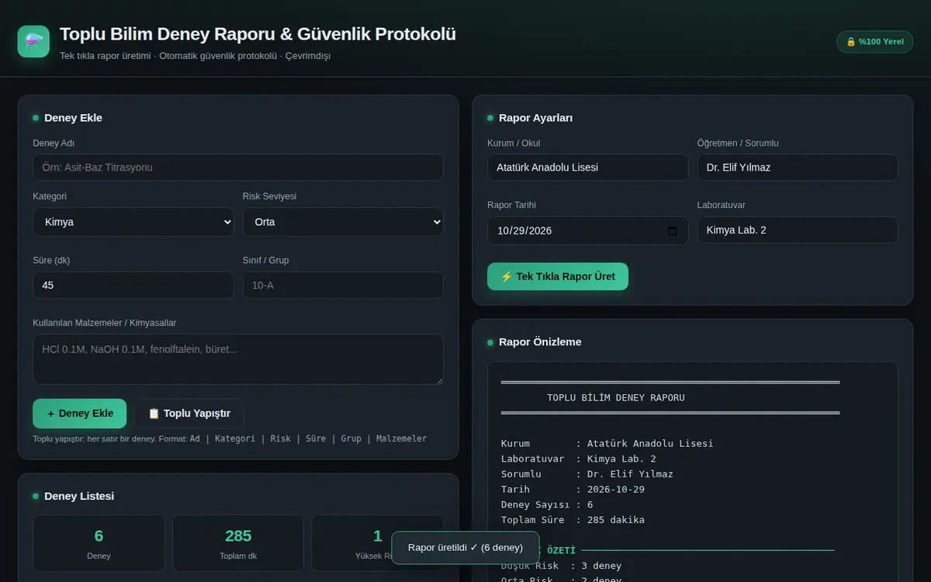
Task: Edit the Kurum / Okul field
Action: coord(587,168)
